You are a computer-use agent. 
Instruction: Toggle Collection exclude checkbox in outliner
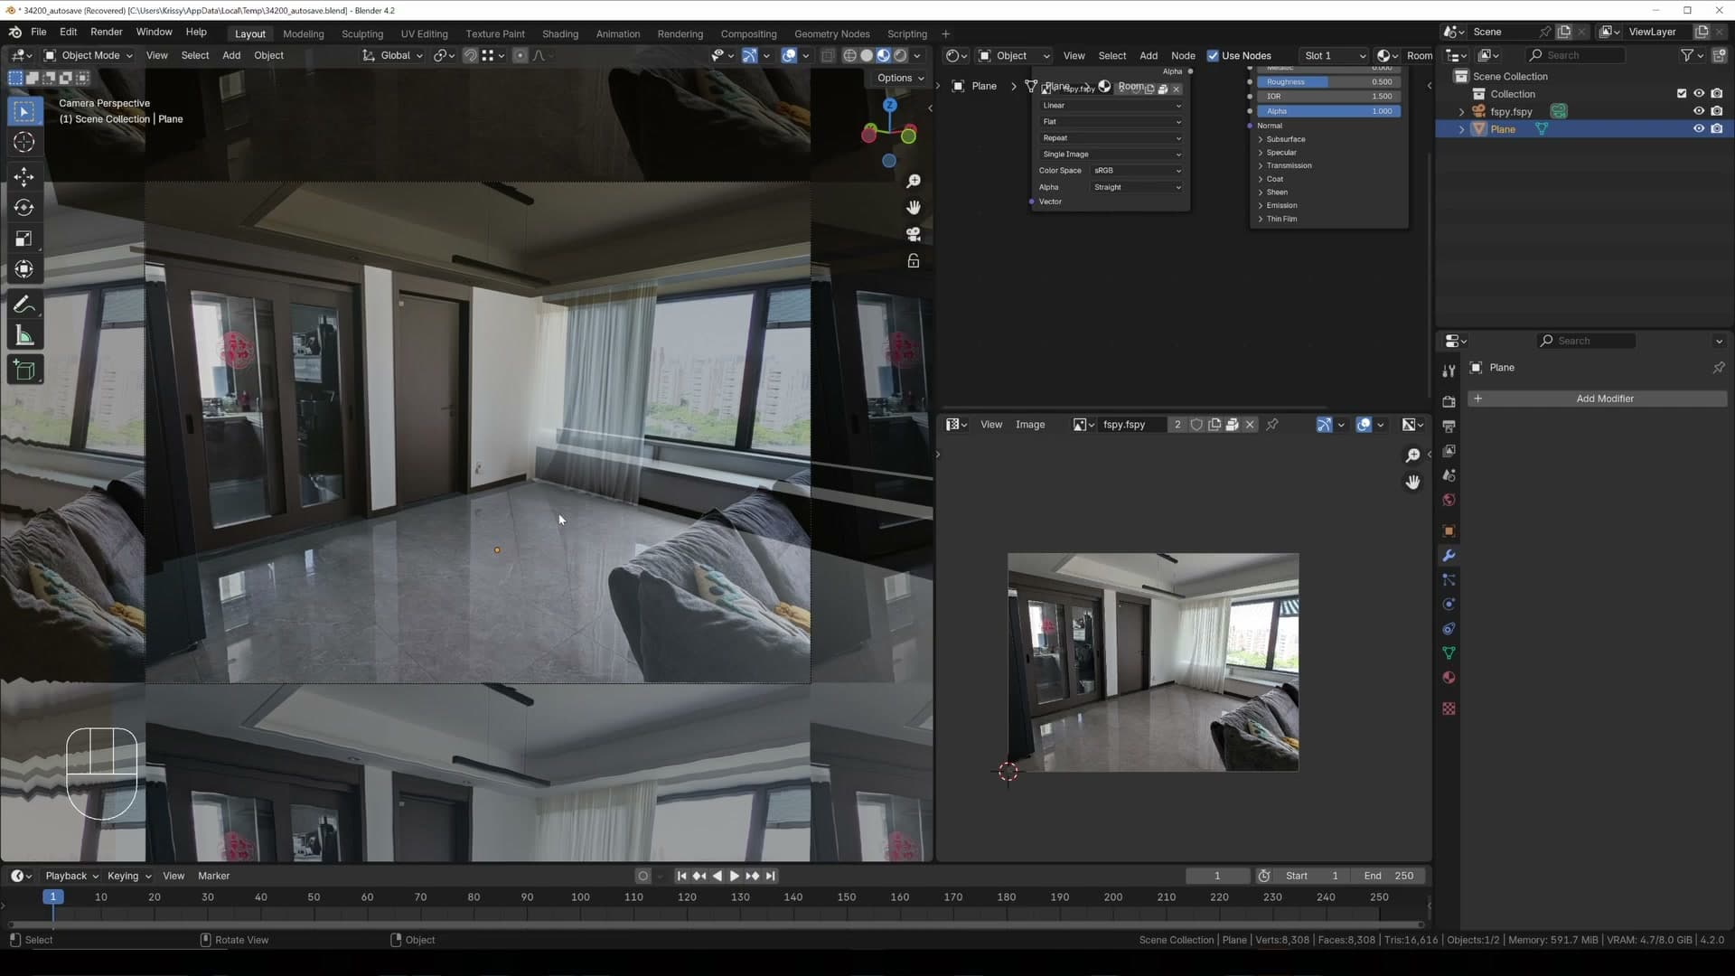point(1682,94)
